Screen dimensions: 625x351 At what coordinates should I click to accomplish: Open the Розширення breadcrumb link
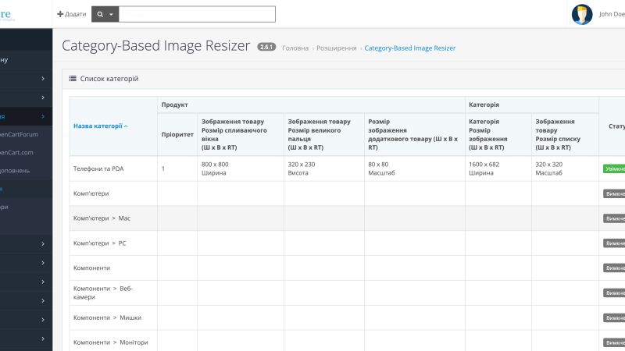337,48
